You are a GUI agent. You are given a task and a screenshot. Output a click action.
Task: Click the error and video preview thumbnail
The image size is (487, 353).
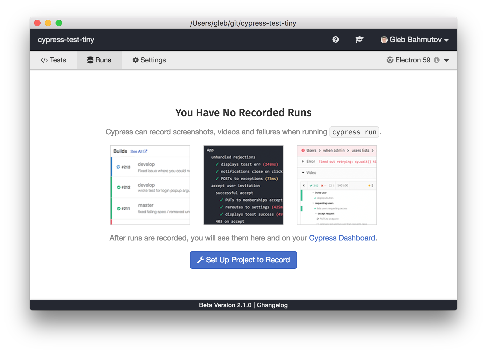(x=337, y=185)
